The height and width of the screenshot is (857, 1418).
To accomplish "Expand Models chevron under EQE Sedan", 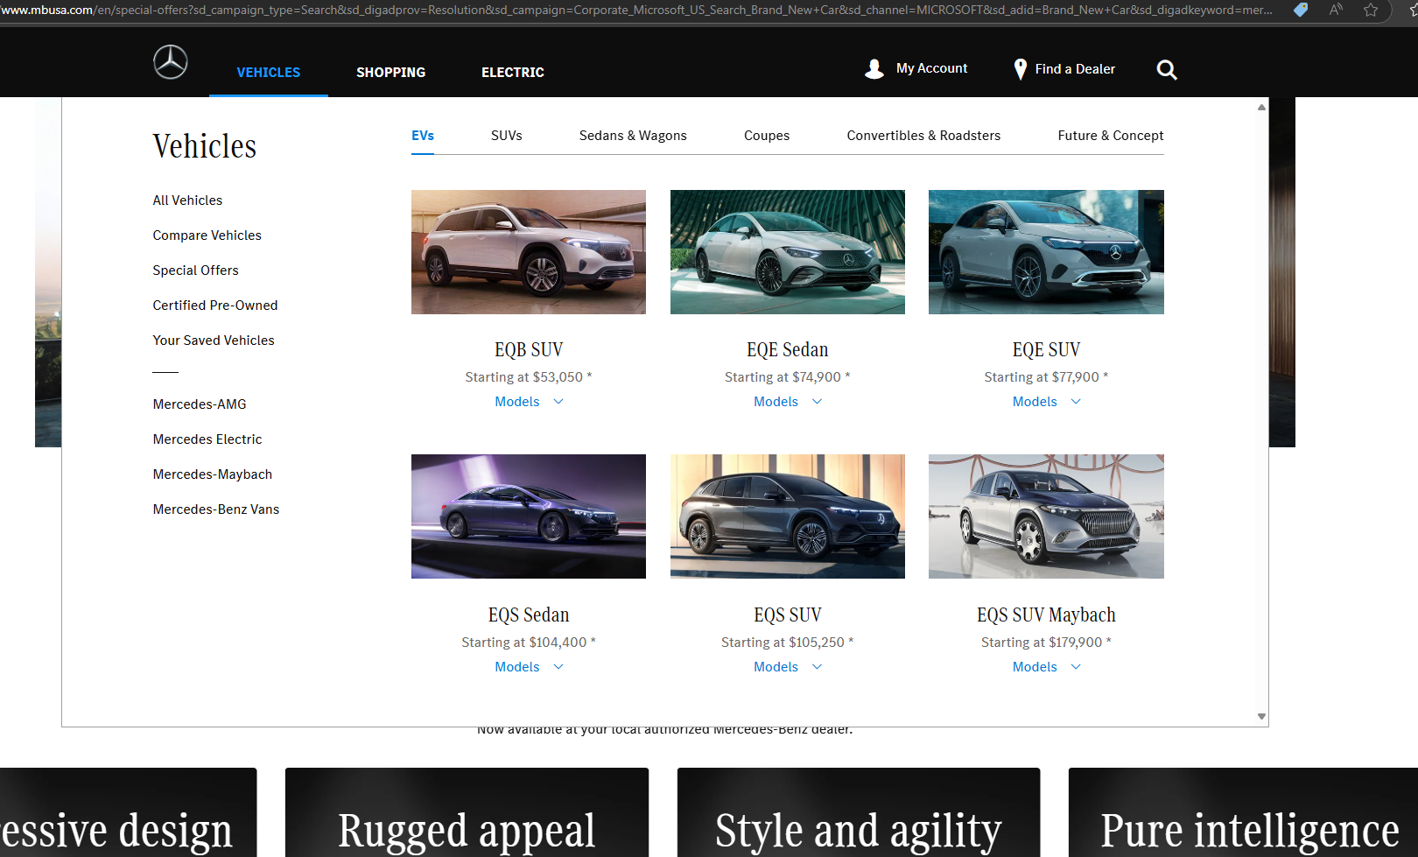I will 818,402.
